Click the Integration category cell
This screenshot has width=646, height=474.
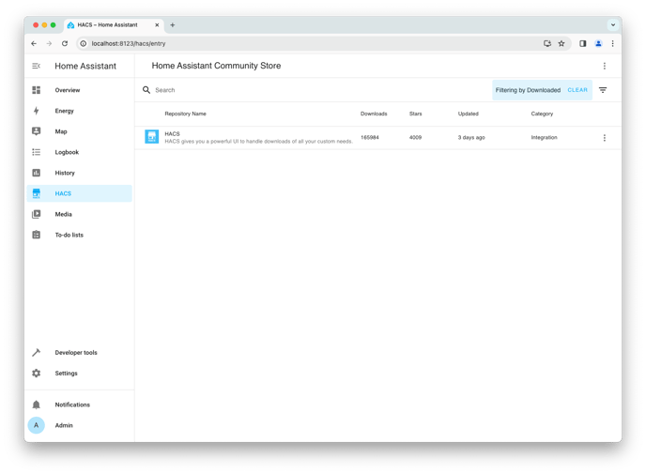coord(544,138)
